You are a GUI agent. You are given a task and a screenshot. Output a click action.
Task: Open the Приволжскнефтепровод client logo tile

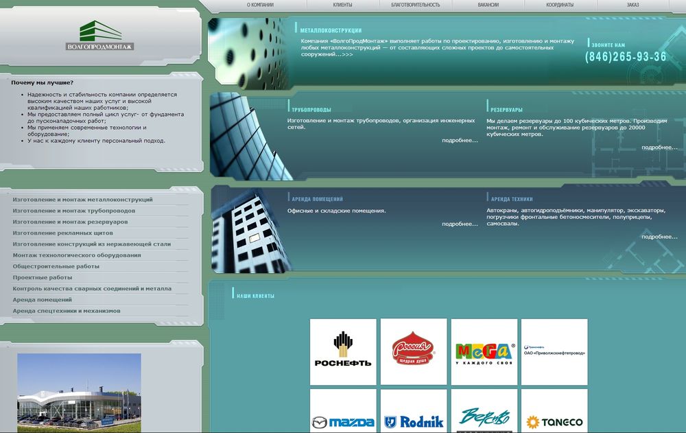point(554,352)
